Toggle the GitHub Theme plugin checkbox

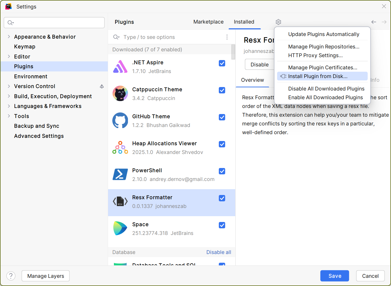(222, 117)
